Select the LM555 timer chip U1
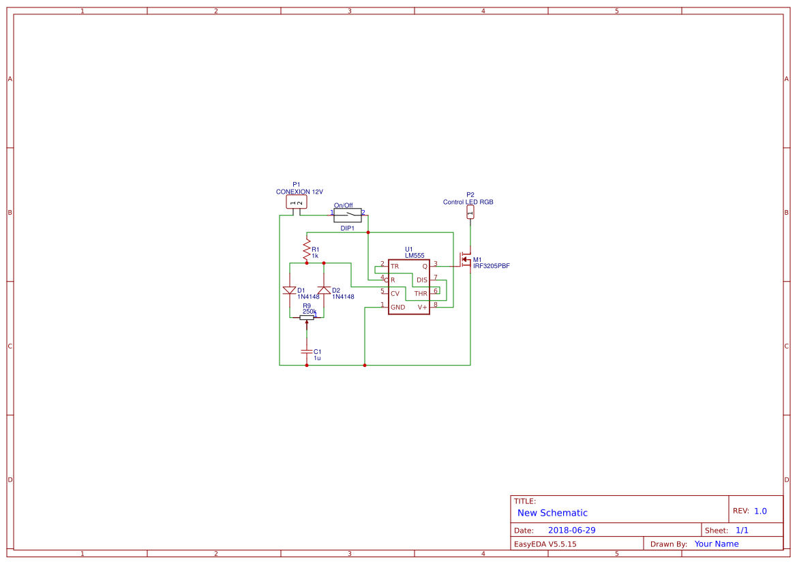Image resolution: width=797 pixels, height=564 pixels. tap(408, 287)
